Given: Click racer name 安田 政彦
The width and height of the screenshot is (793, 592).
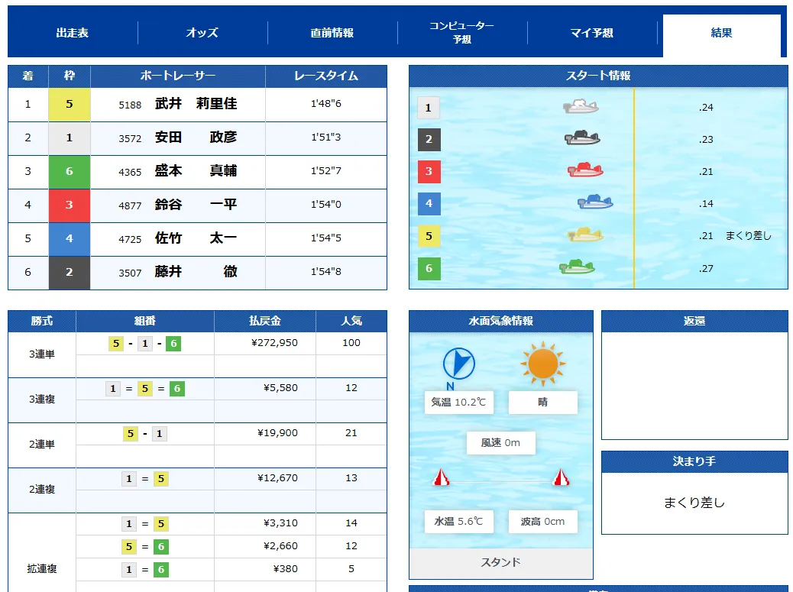Looking at the screenshot, I should pos(196,137).
